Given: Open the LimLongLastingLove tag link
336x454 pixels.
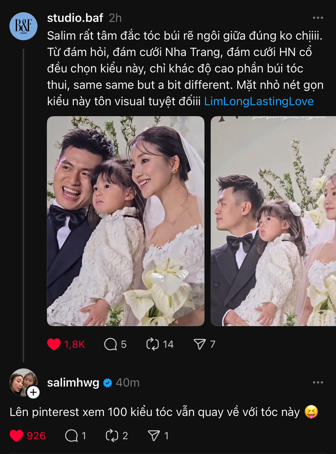Looking at the screenshot, I should tap(259, 101).
